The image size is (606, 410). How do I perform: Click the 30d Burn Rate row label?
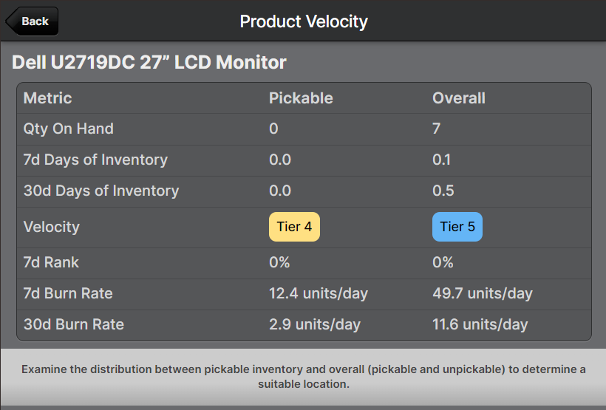pyautogui.click(x=74, y=324)
